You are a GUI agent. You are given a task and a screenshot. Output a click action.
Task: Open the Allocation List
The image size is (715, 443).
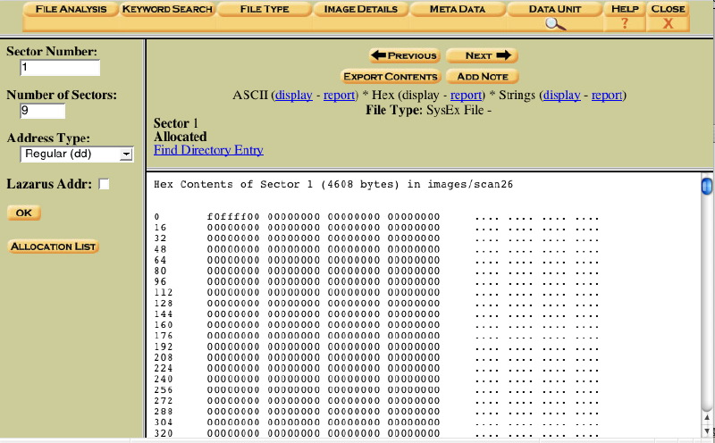[54, 247]
